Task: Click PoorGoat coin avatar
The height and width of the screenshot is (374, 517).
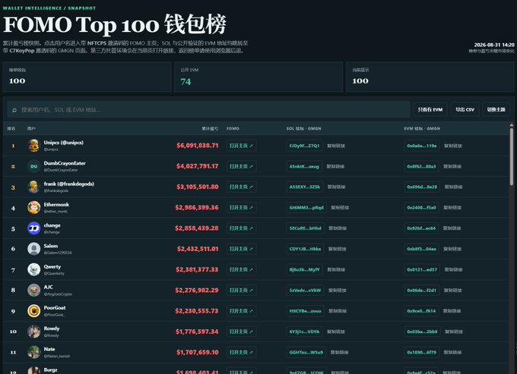Action: (33, 311)
